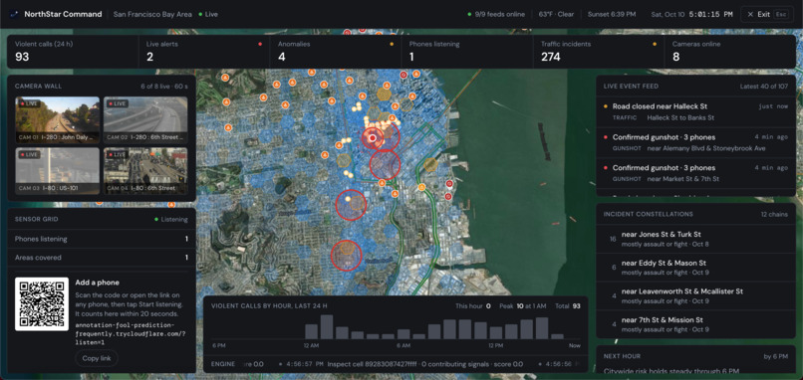Click the 63°F Clear weather readout
803x380 pixels.
(556, 14)
